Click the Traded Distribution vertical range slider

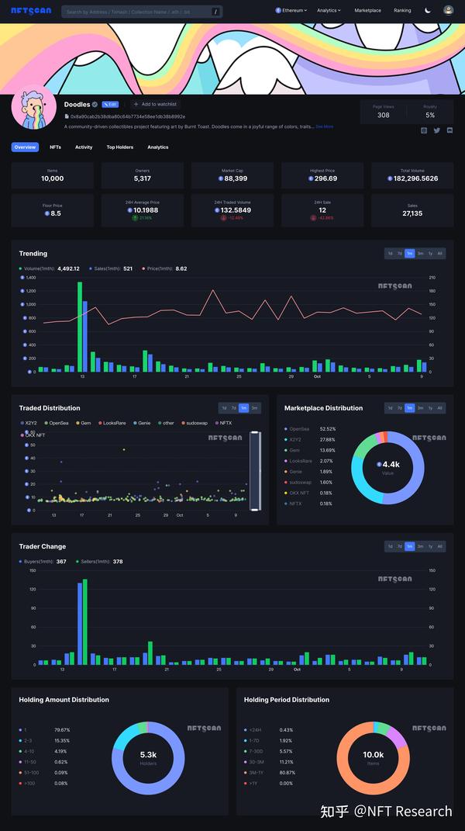pyautogui.click(x=256, y=471)
